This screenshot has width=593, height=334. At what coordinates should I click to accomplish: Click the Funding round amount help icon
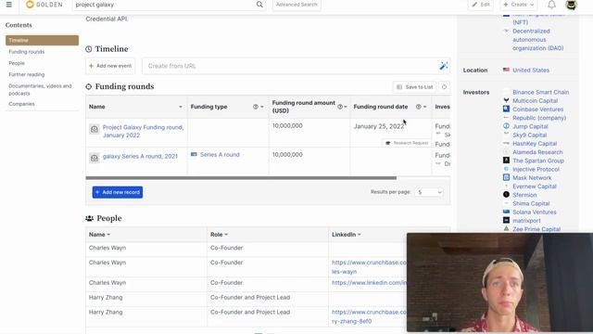pyautogui.click(x=340, y=107)
